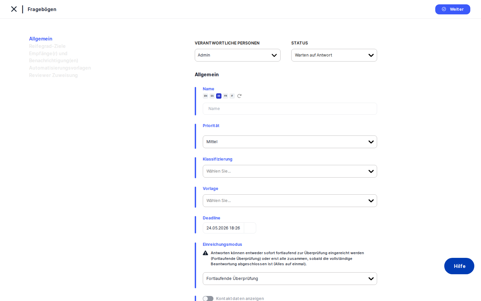Screen dimensions: 481x301
Task: Select the active DE language chip
Action: coord(219,96)
